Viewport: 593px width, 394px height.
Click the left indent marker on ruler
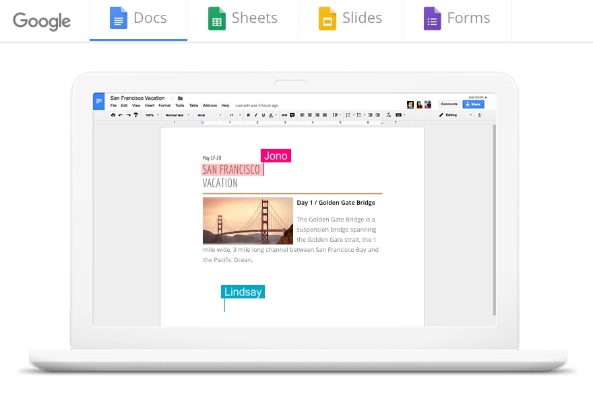(x=202, y=123)
